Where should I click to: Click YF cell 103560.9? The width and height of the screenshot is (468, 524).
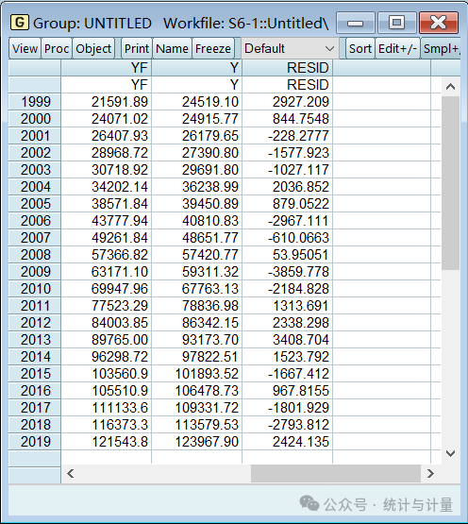[x=107, y=374]
